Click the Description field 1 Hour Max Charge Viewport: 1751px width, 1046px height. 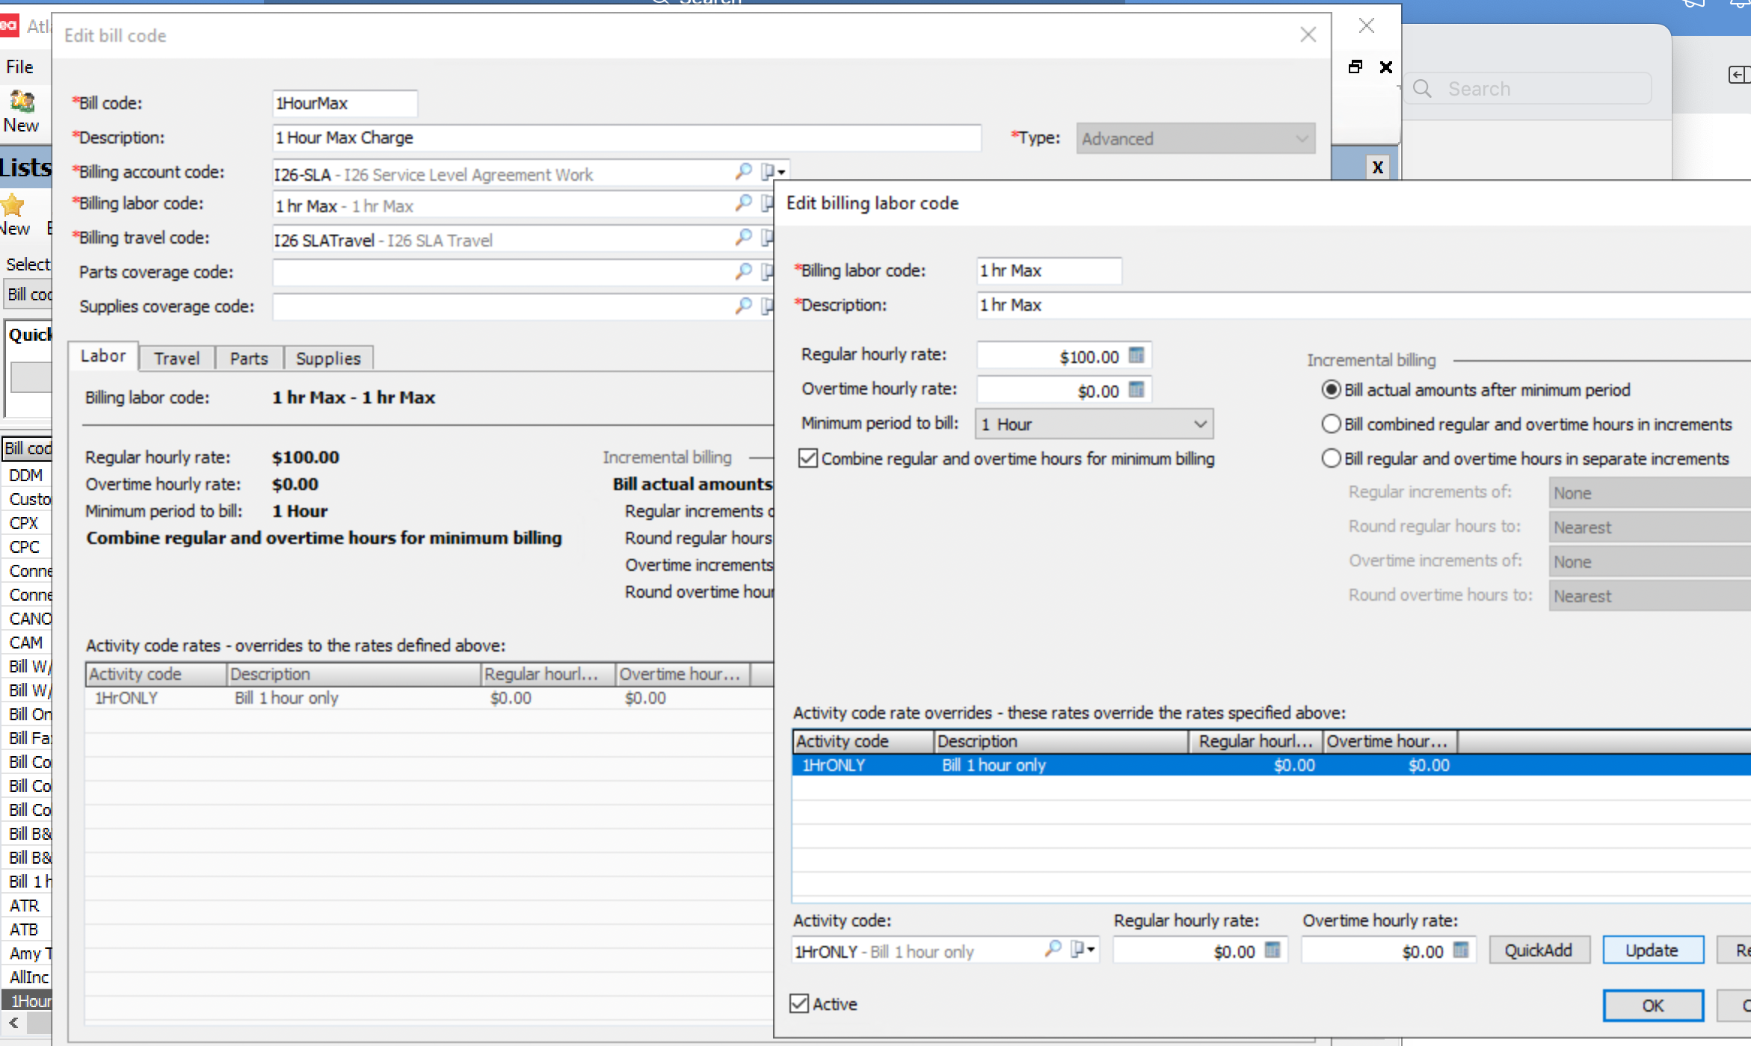coord(627,137)
